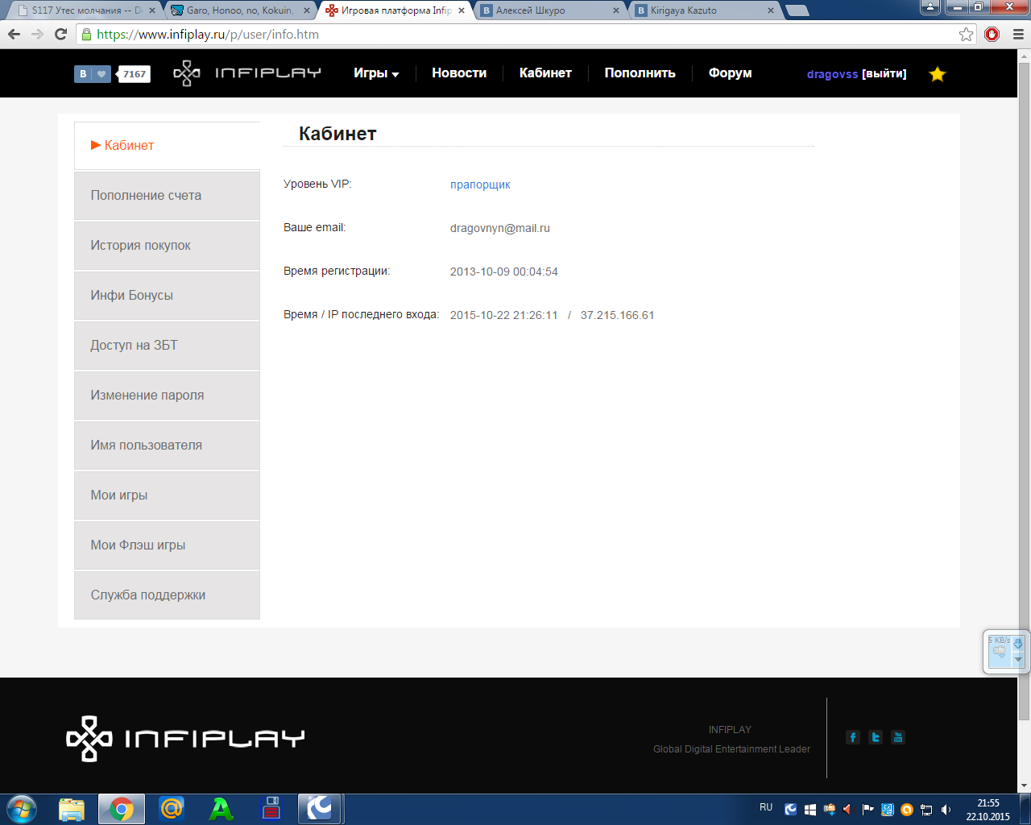
Task: Click the browser back arrow
Action: pos(14,35)
